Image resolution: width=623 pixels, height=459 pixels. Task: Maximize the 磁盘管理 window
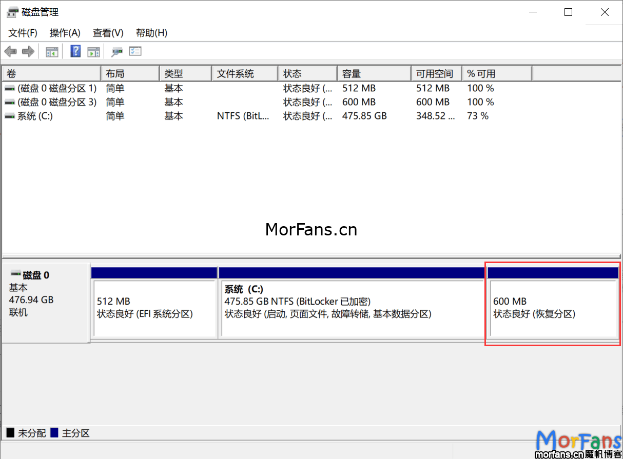[568, 12]
